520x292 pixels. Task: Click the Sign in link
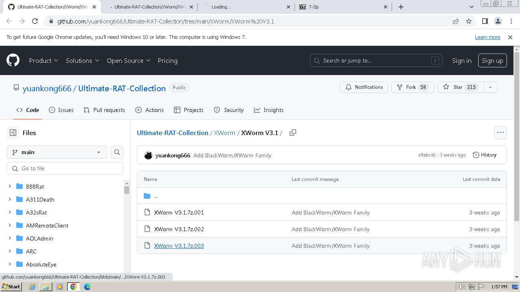tap(461, 60)
